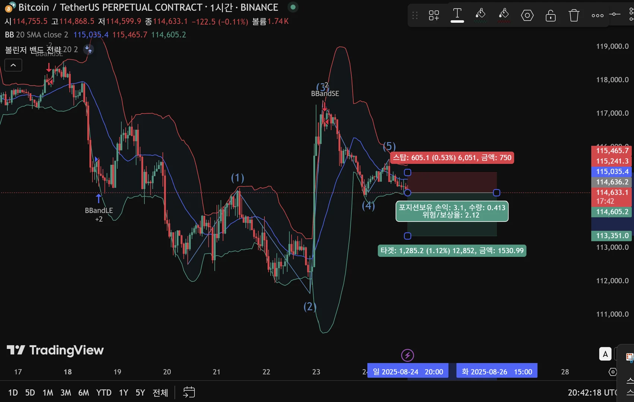This screenshot has height=402, width=634.
Task: Open timezone menu at 20:42:18 UTC
Action: pos(592,393)
